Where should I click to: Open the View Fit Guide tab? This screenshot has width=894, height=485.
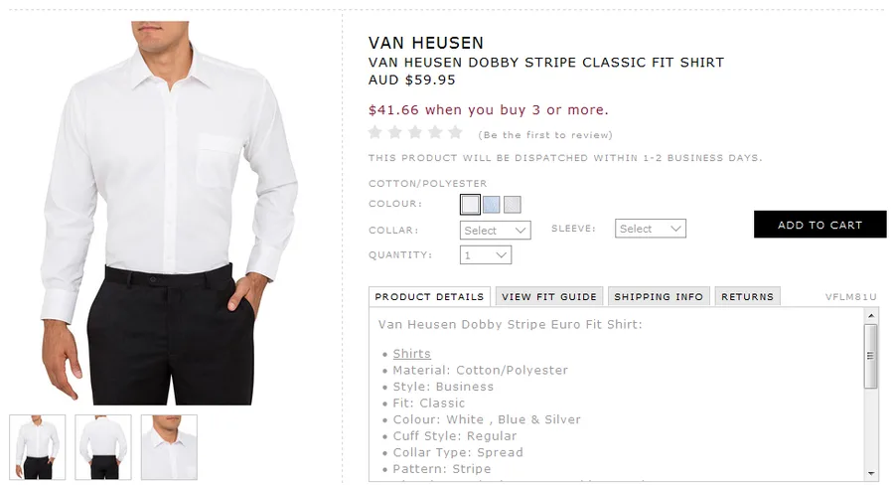click(x=549, y=296)
